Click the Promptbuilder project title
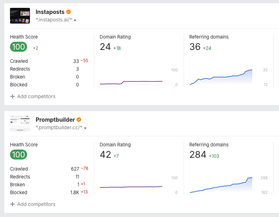Viewport: 279px width, 217px height. 55,120
